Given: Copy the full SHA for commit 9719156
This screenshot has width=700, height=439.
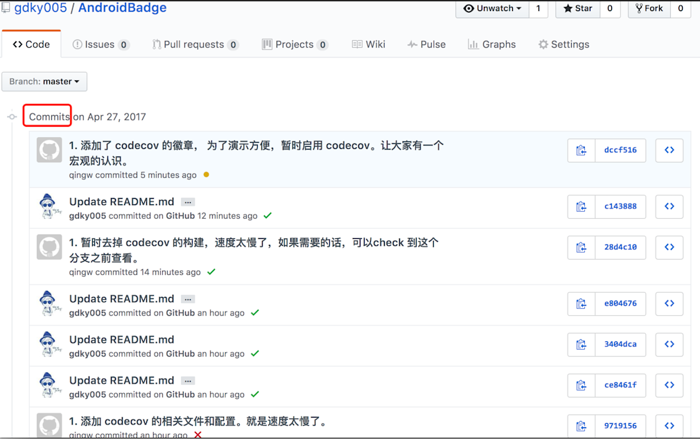Looking at the screenshot, I should 581,426.
